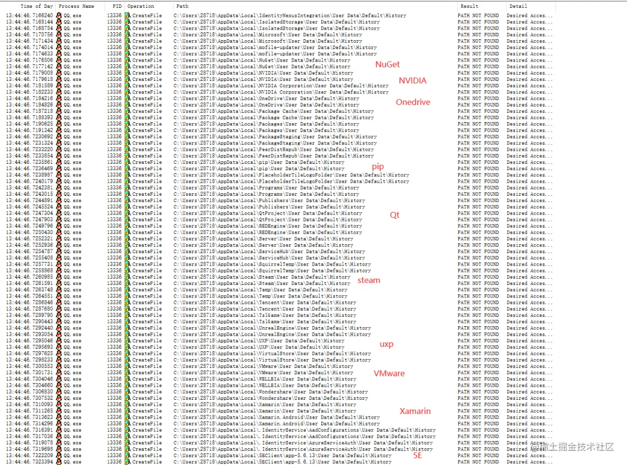Select the Tencent path in row 13:44:46.7287680
The image size is (627, 465).
[265, 309]
